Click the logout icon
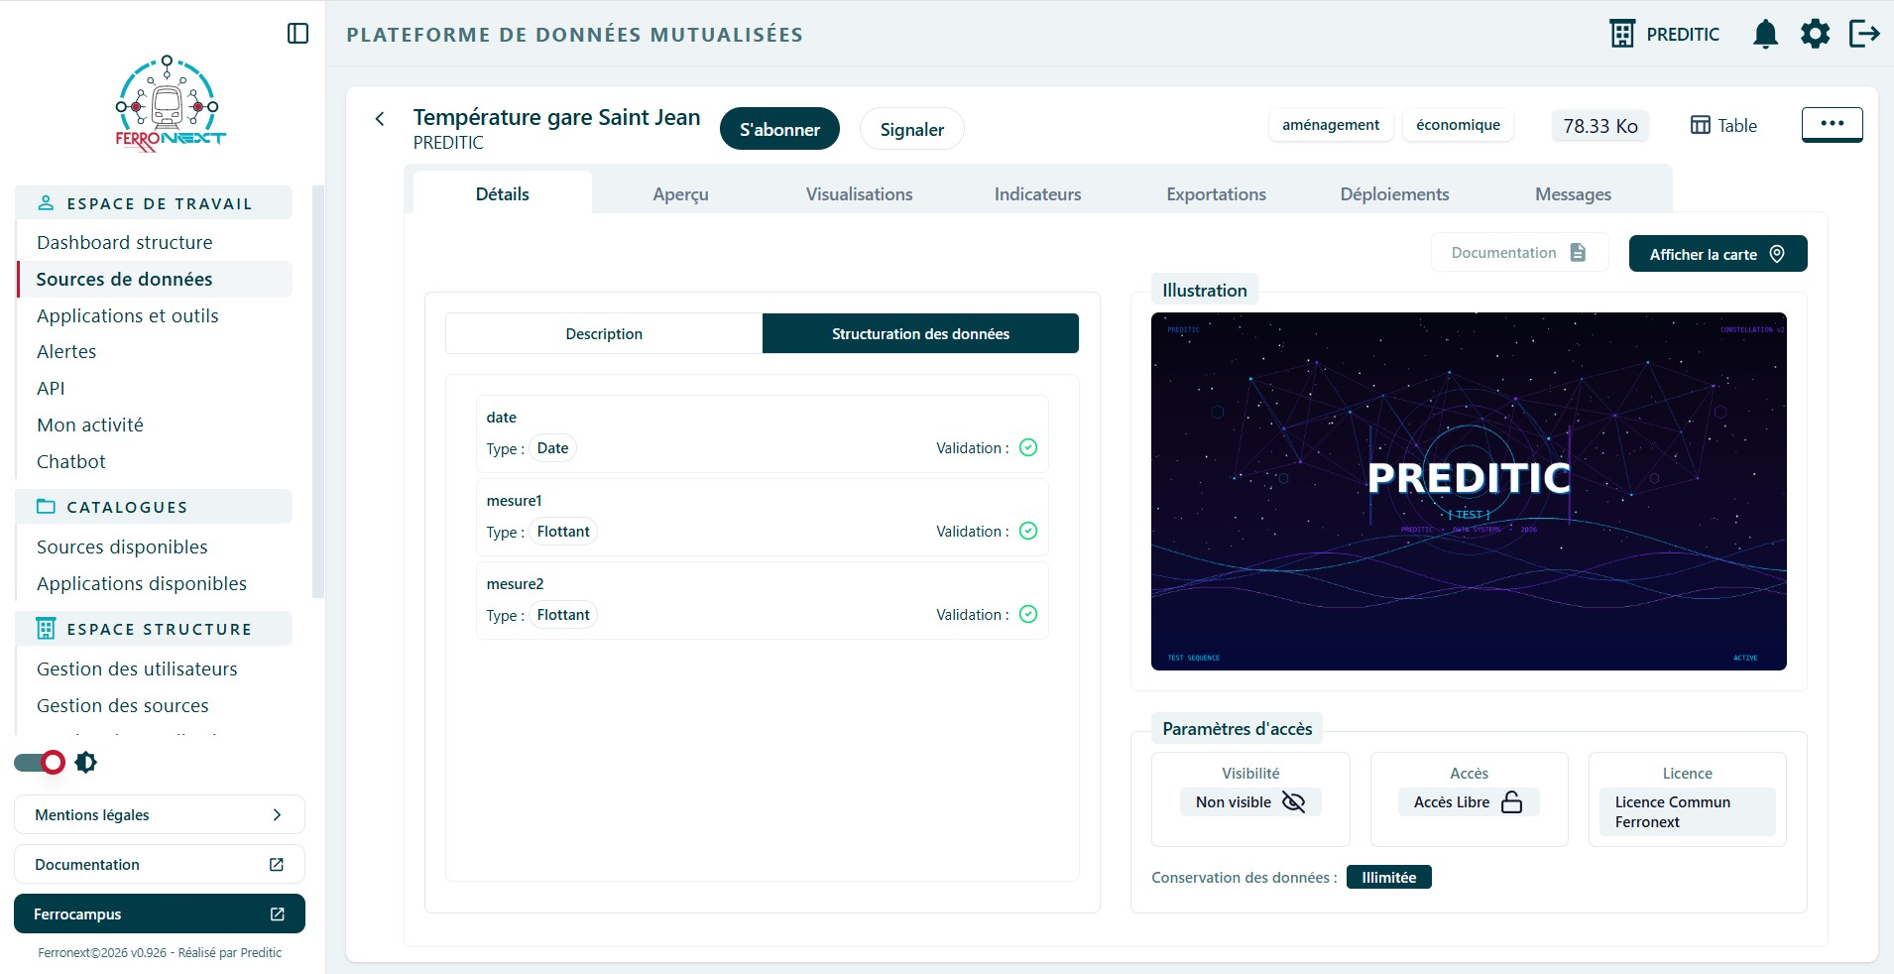The image size is (1894, 974). 1864,34
